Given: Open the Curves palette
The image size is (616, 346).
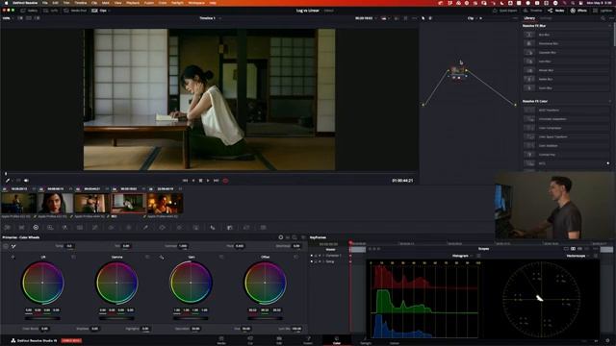Looking at the screenshot, I should pos(94,228).
